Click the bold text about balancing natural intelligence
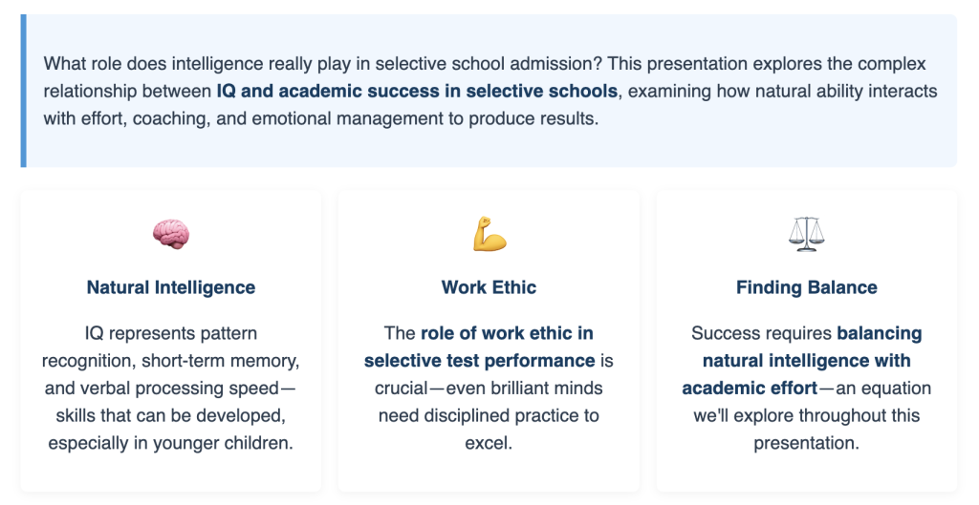This screenshot has height=505, width=979. [x=802, y=360]
